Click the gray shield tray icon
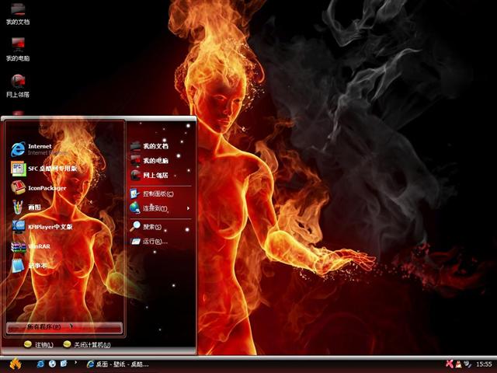The image size is (497, 373). [x=467, y=364]
